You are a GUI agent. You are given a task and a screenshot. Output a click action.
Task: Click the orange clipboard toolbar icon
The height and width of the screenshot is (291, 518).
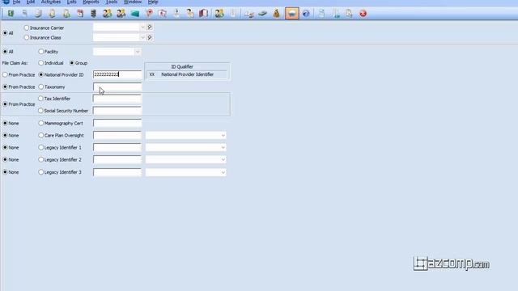point(52,14)
